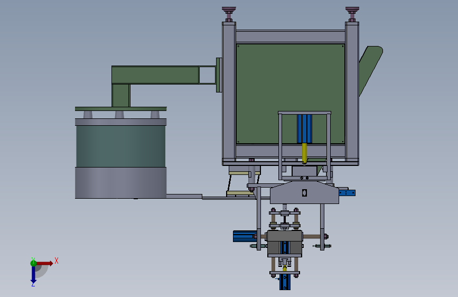Click the red X axis arrow of the triad
This screenshot has width=458, height=297.
coord(44,263)
